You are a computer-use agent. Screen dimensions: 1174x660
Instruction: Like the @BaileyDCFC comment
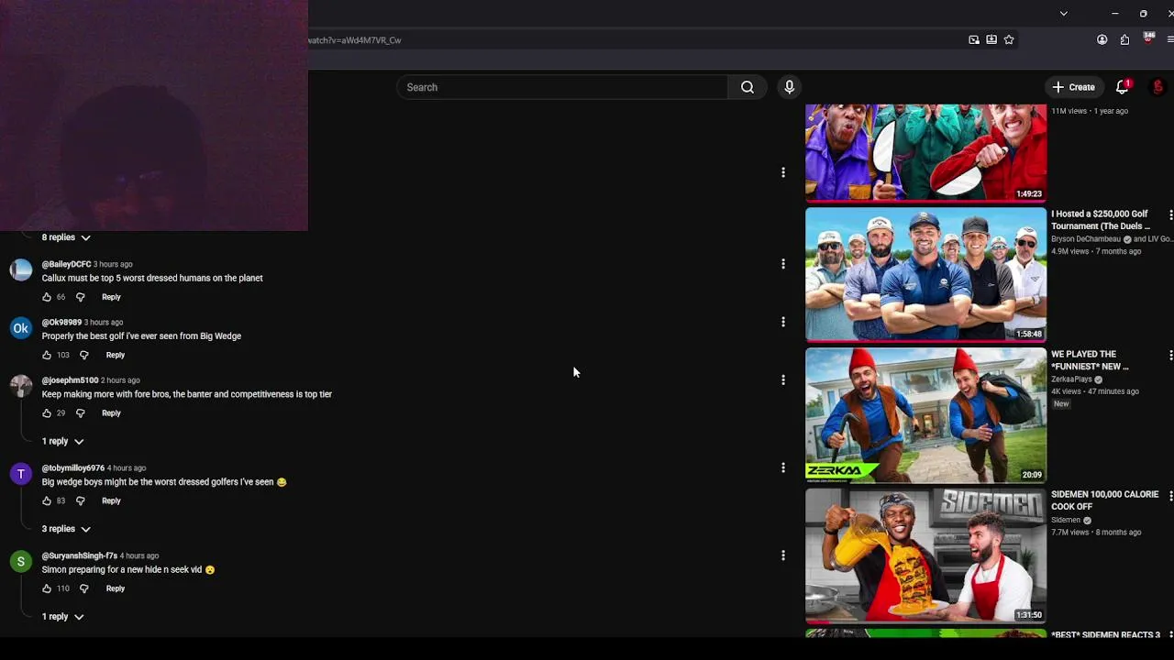(x=47, y=297)
